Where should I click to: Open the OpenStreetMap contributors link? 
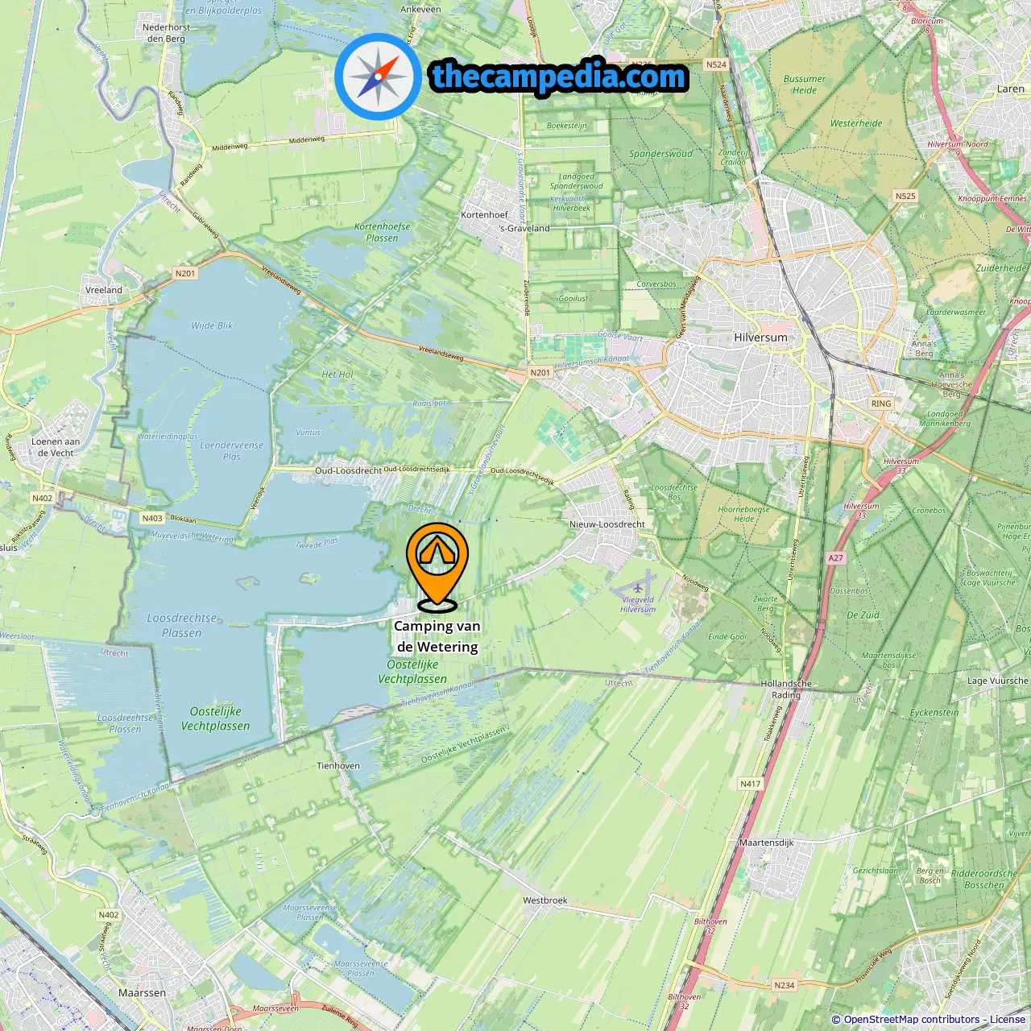coord(912,1020)
